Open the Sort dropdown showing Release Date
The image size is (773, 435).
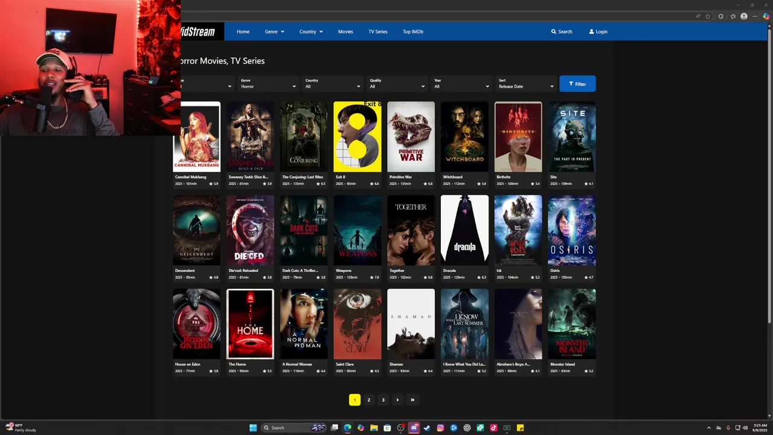525,83
